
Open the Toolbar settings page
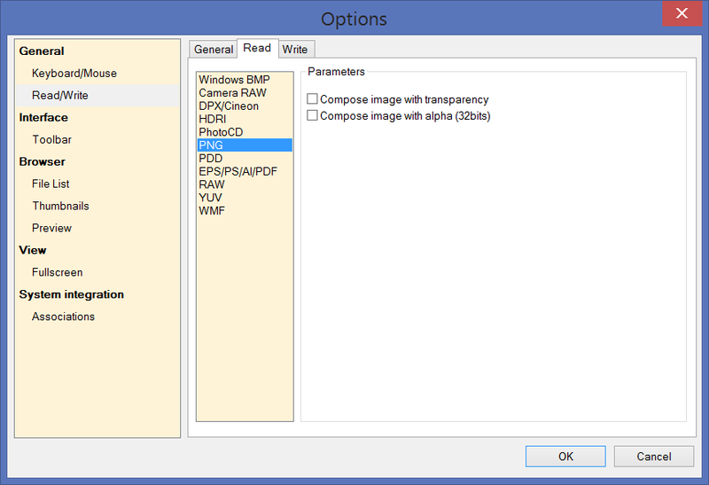point(51,140)
